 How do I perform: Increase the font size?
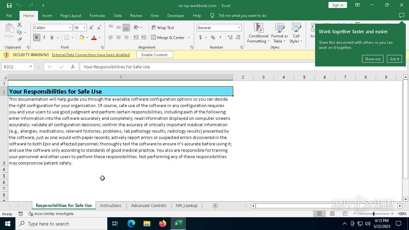pyautogui.click(x=92, y=28)
